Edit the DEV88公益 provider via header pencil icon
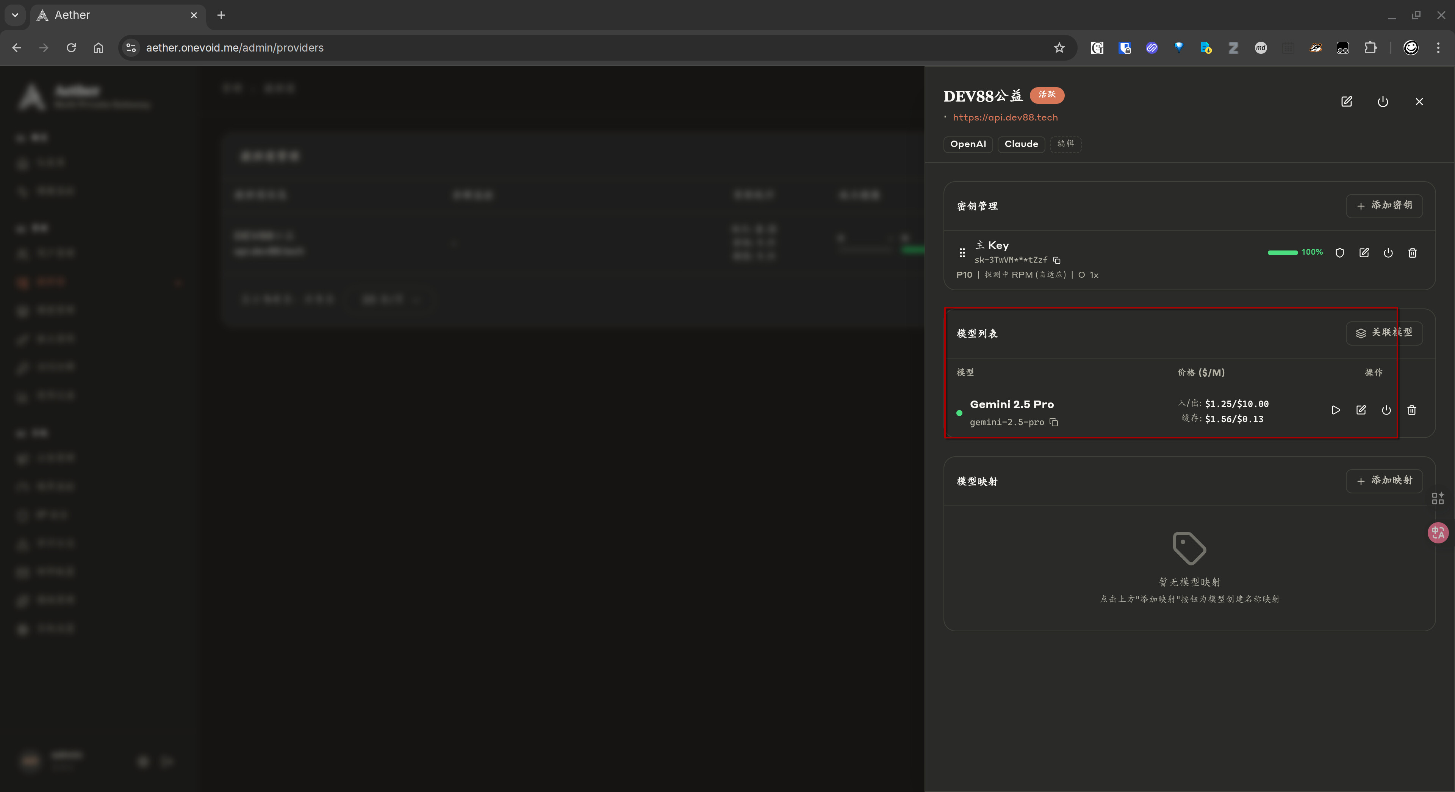Viewport: 1455px width, 792px height. coord(1347,102)
